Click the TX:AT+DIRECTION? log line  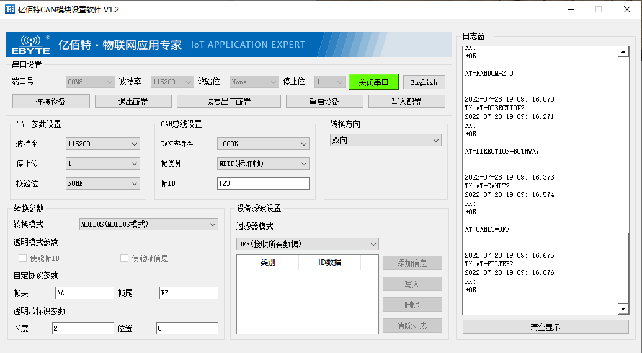point(494,108)
